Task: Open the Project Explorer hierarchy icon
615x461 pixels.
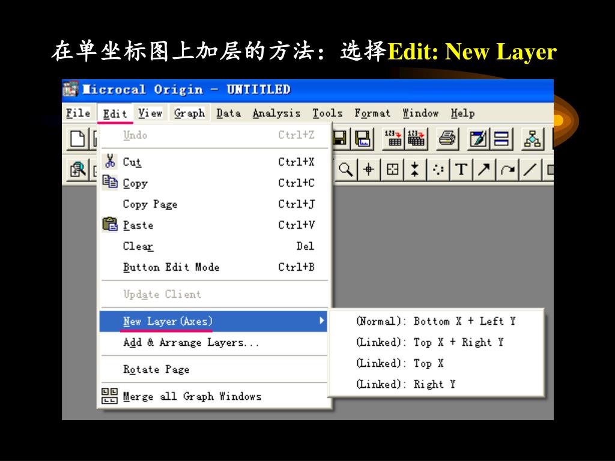Action: [x=532, y=139]
